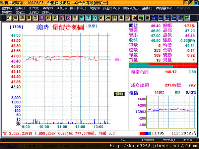This screenshot has width=199, height=149.
Task: Open the 檢視(V) menu
Action: [7, 12]
